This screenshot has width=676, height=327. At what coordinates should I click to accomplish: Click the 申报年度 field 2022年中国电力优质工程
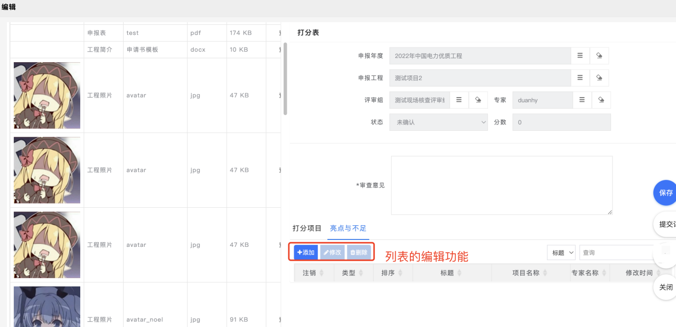coord(480,55)
